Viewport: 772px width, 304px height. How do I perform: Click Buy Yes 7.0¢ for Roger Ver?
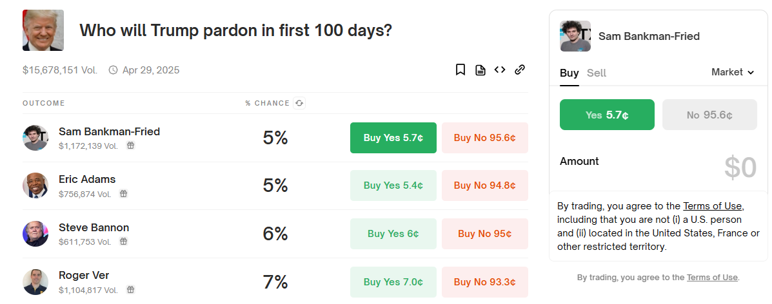393,282
